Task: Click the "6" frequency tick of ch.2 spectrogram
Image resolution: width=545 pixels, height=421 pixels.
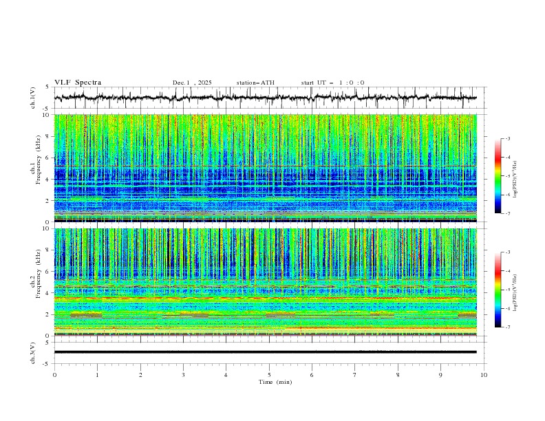Action: (49, 272)
